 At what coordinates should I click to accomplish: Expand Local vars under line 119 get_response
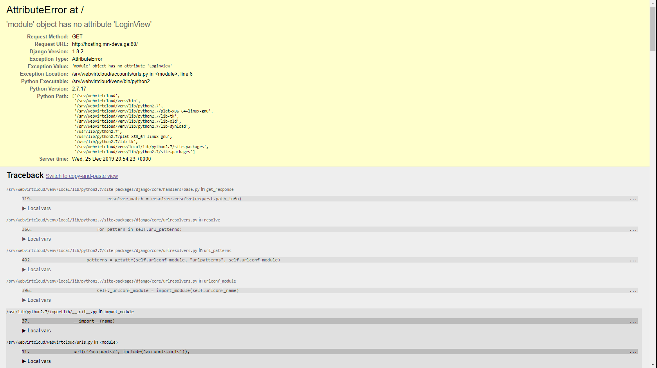click(36, 208)
